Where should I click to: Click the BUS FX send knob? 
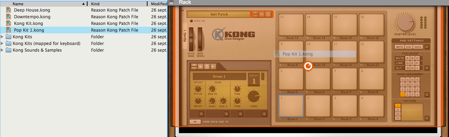pos(212,89)
